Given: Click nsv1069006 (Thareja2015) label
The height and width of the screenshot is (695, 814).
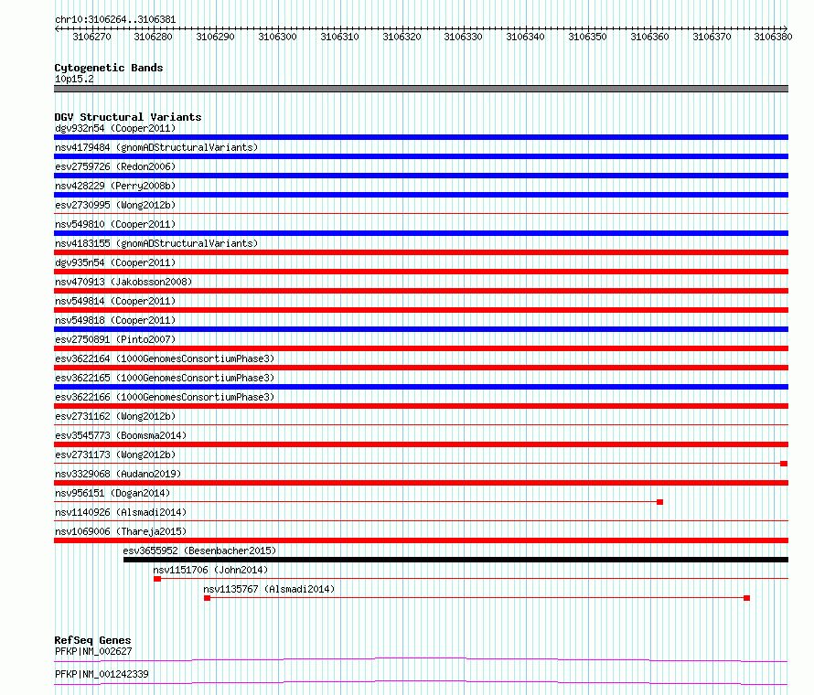Looking at the screenshot, I should coord(121,531).
